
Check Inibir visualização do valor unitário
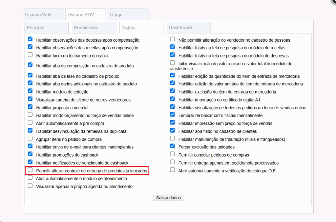tap(173, 63)
